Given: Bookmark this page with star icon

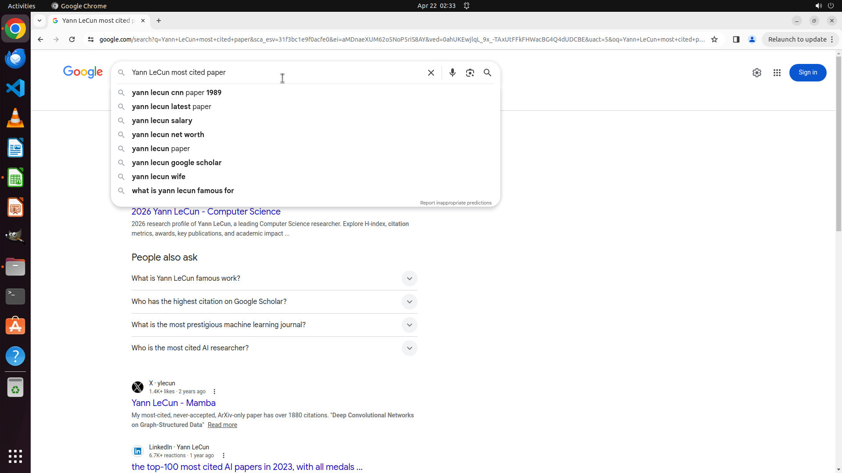Looking at the screenshot, I should pos(714,39).
